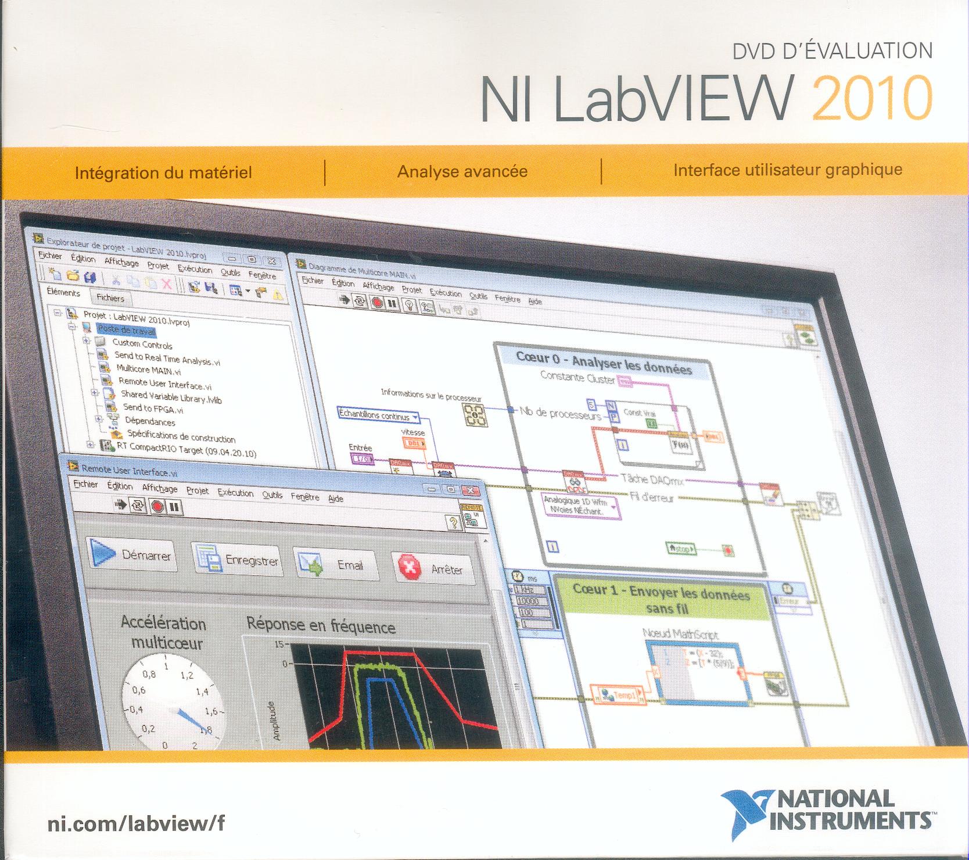Image resolution: width=969 pixels, height=860 pixels.
Task: Collapse the Projet : LabVIEW 2010.lvproj tree node
Action: coord(58,313)
